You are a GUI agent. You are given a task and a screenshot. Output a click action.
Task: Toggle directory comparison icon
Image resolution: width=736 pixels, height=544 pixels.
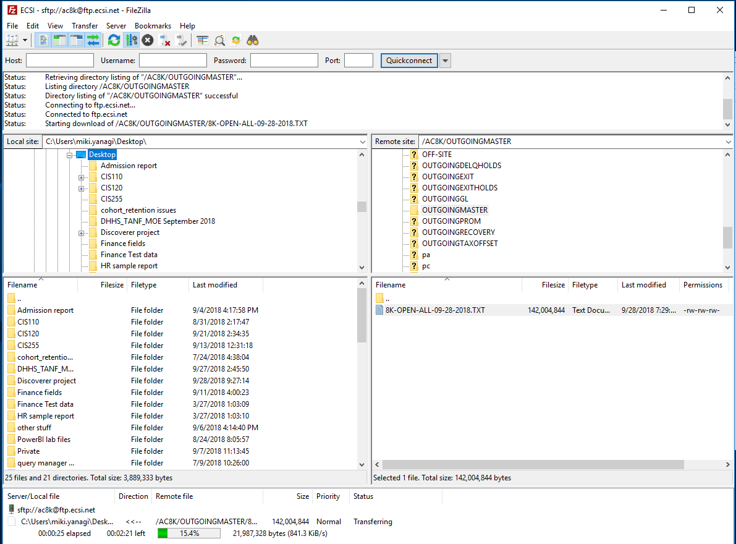pos(219,41)
